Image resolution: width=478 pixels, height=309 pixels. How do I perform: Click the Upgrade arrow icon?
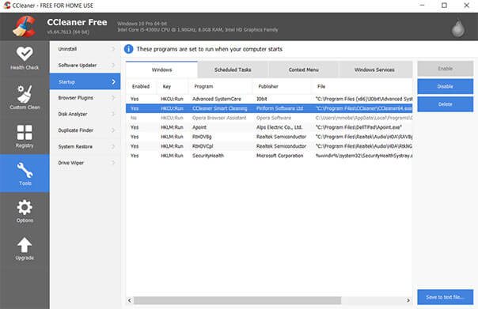[x=25, y=245]
